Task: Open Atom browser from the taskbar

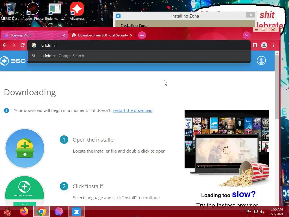Action: pos(59,211)
